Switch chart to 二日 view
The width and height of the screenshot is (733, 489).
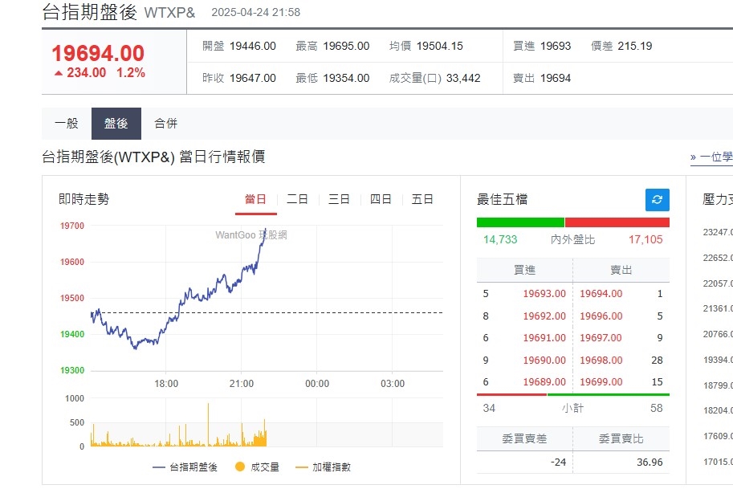pos(297,198)
